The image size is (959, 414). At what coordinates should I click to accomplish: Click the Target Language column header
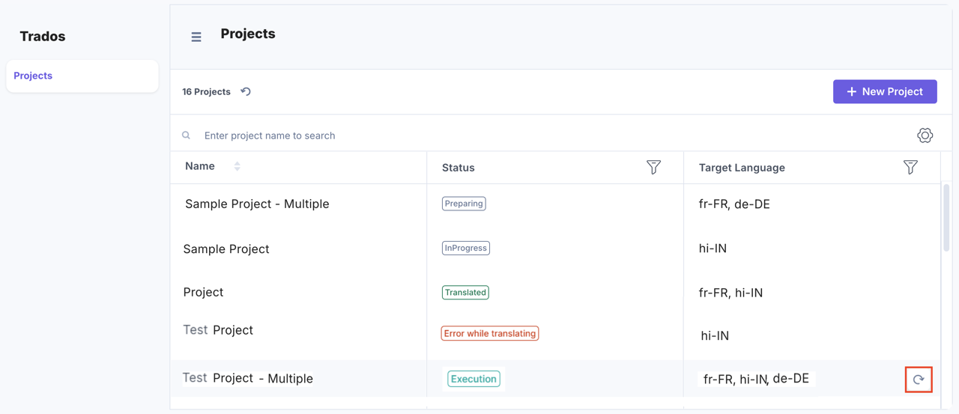(742, 168)
